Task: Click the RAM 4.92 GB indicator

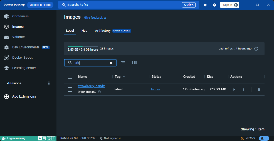Action: point(69,138)
